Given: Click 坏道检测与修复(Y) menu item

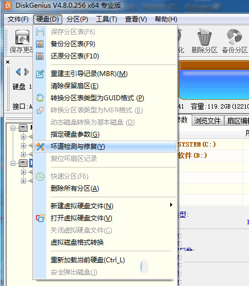Looking at the screenshot, I should [105, 147].
